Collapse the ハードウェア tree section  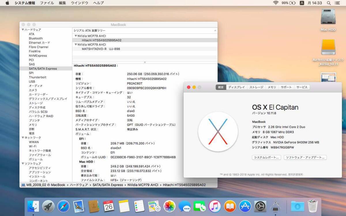point(23,30)
